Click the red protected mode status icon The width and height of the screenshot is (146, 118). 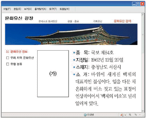coord(122,115)
